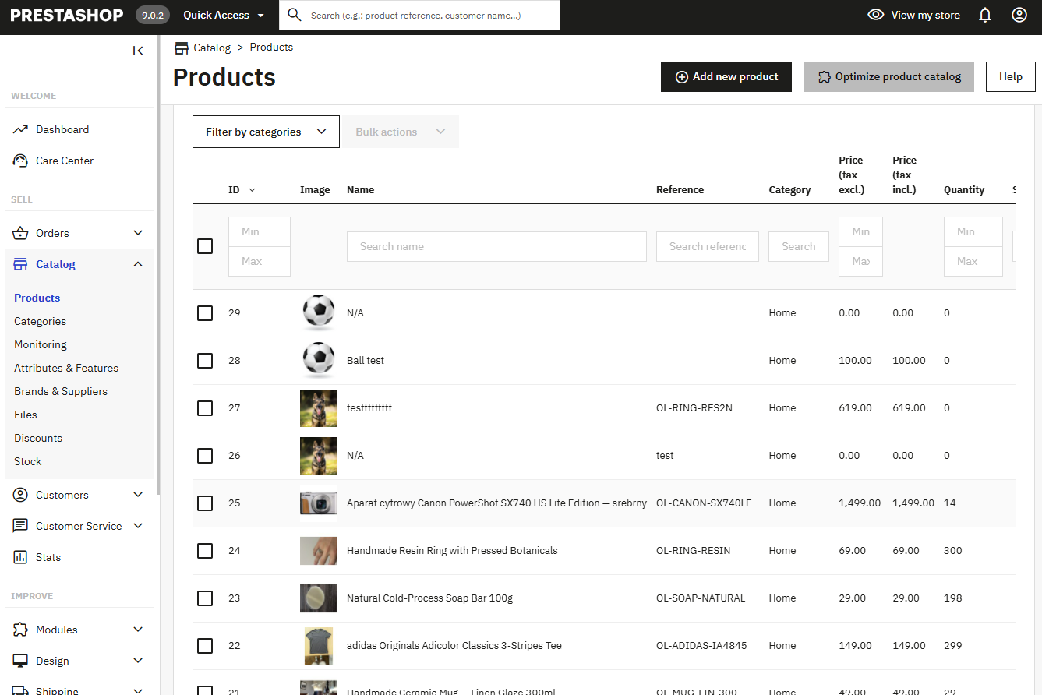Open Categories in Catalog submenu
The height and width of the screenshot is (695, 1042).
point(40,321)
